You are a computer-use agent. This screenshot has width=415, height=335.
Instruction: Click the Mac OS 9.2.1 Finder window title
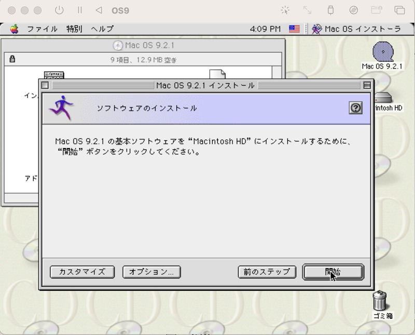click(149, 45)
